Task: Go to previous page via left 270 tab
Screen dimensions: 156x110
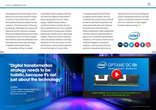Action: 2,54
